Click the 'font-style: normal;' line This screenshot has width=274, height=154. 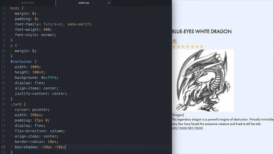click(x=36, y=35)
